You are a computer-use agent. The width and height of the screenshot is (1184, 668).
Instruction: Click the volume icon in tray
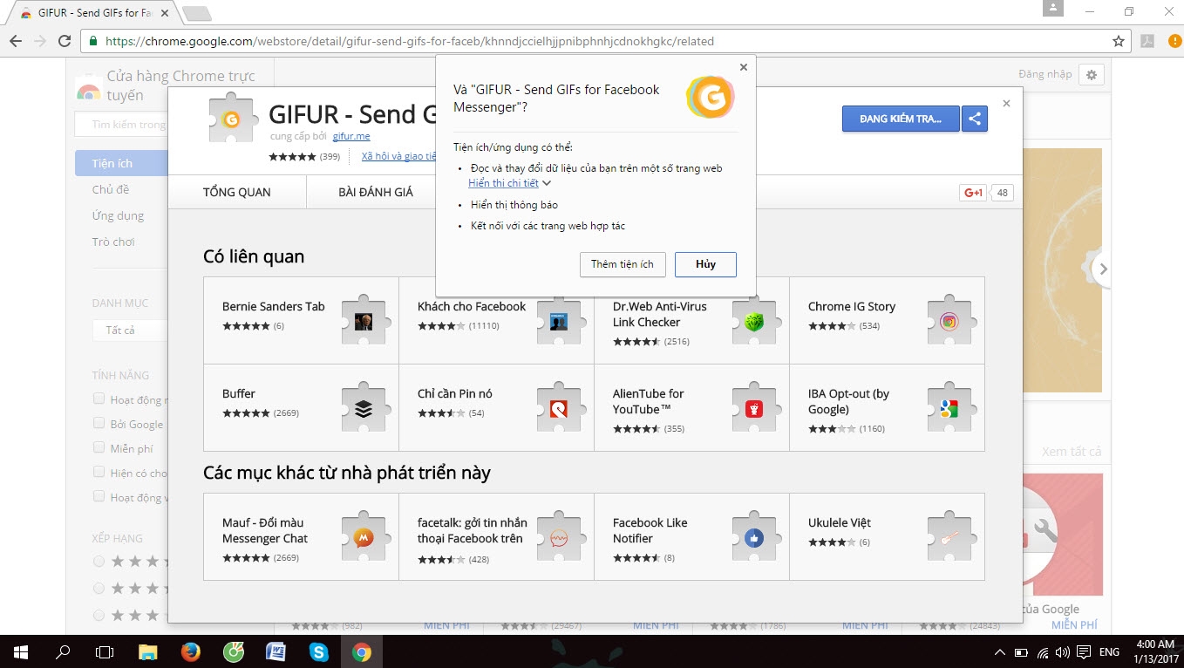1062,652
